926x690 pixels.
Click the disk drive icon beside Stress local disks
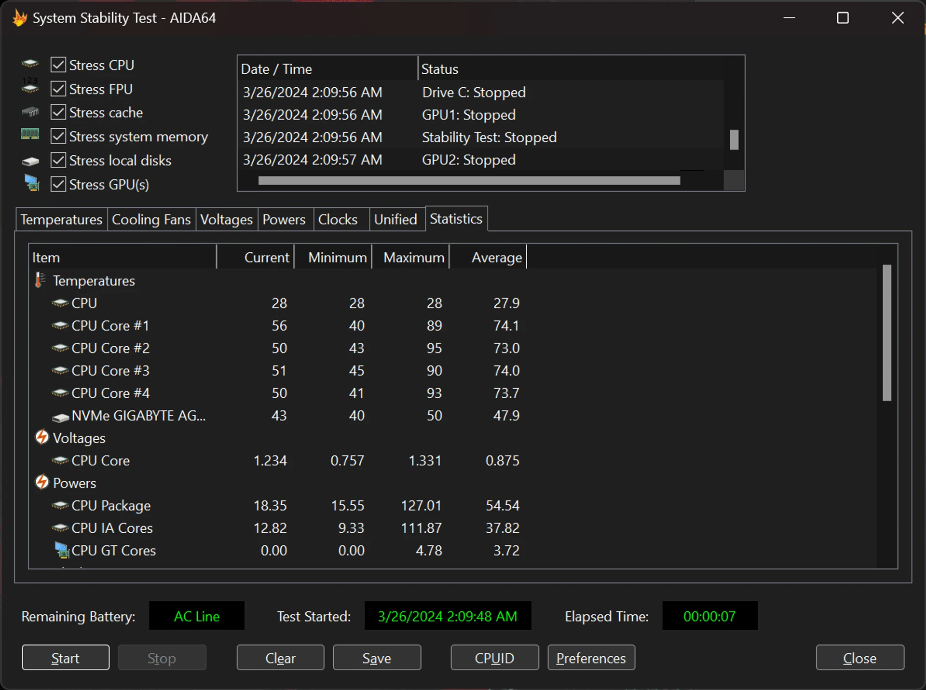(x=30, y=161)
